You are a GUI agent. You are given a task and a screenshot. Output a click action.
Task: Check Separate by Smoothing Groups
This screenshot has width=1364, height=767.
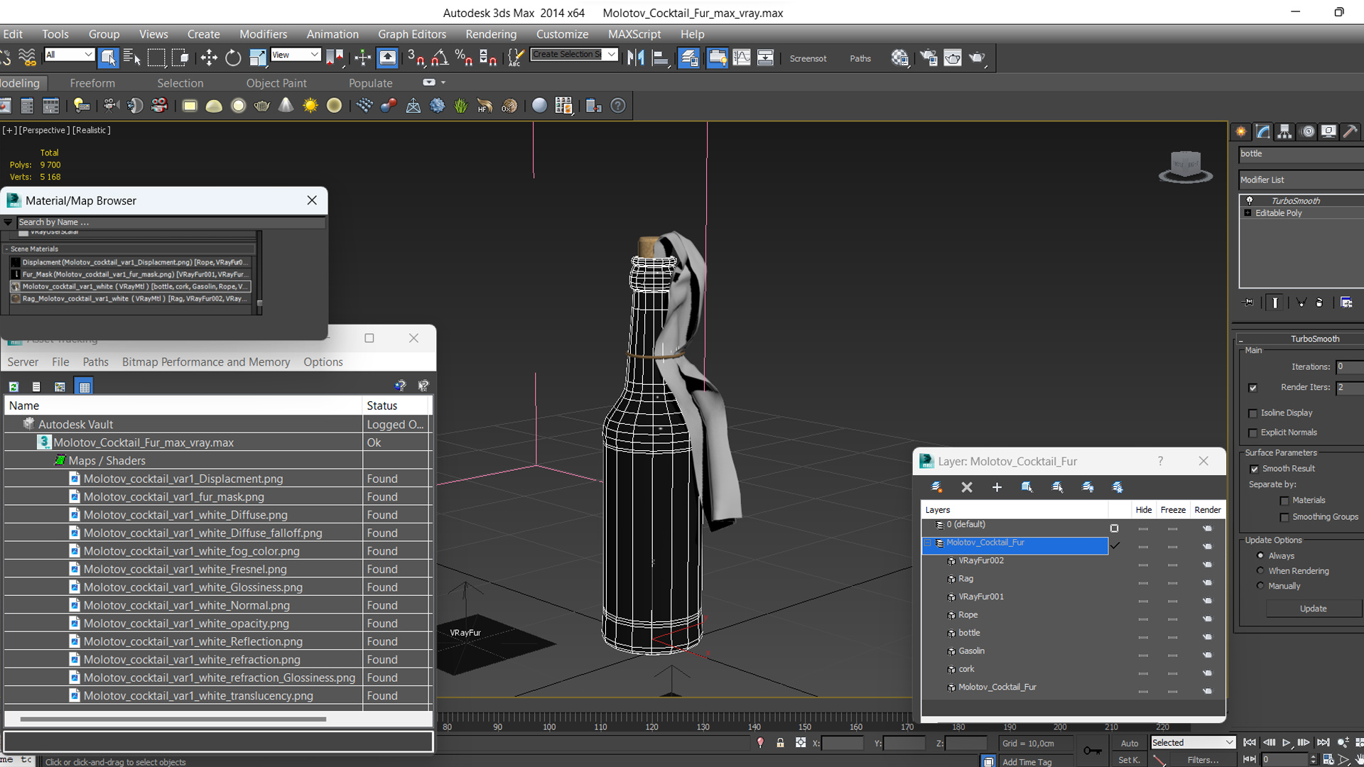click(1284, 517)
